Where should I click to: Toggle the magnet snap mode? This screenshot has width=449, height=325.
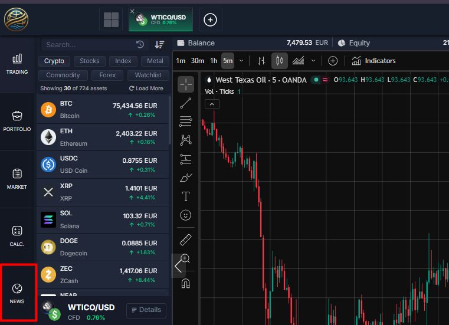[x=186, y=284]
